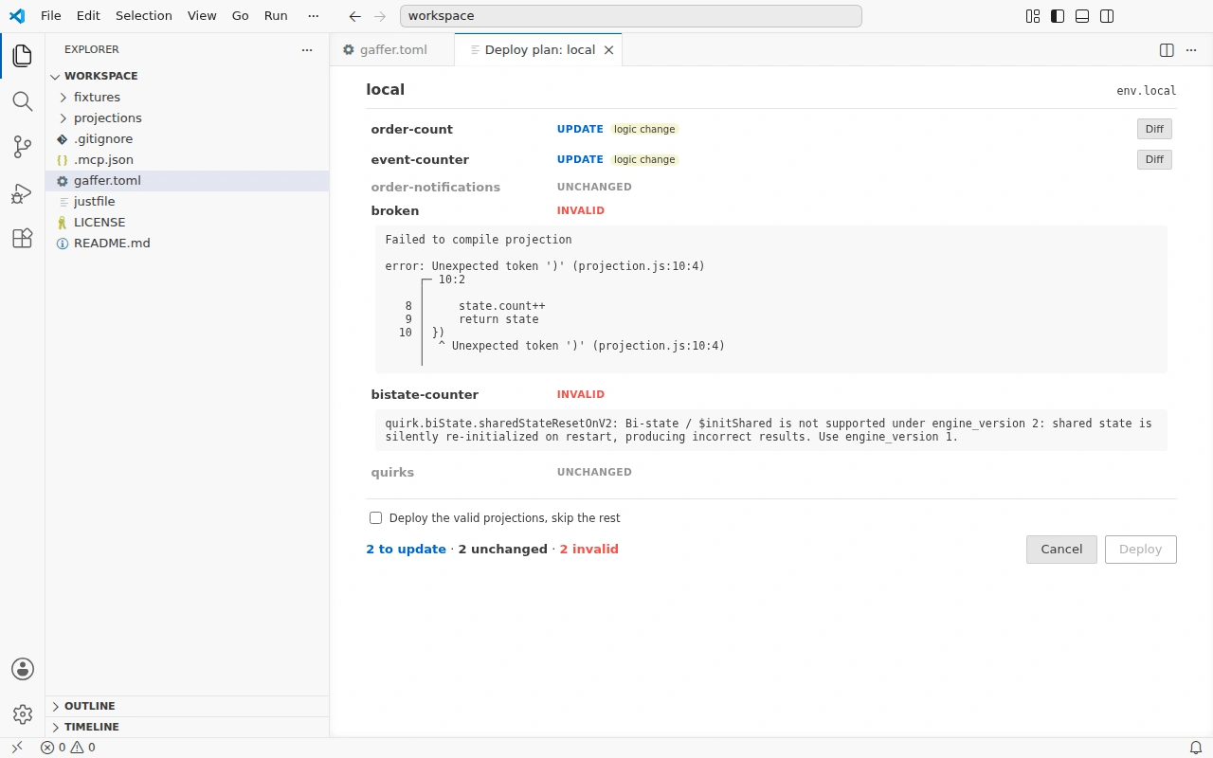Open the Go menu
1213x758 pixels.
[x=241, y=16]
